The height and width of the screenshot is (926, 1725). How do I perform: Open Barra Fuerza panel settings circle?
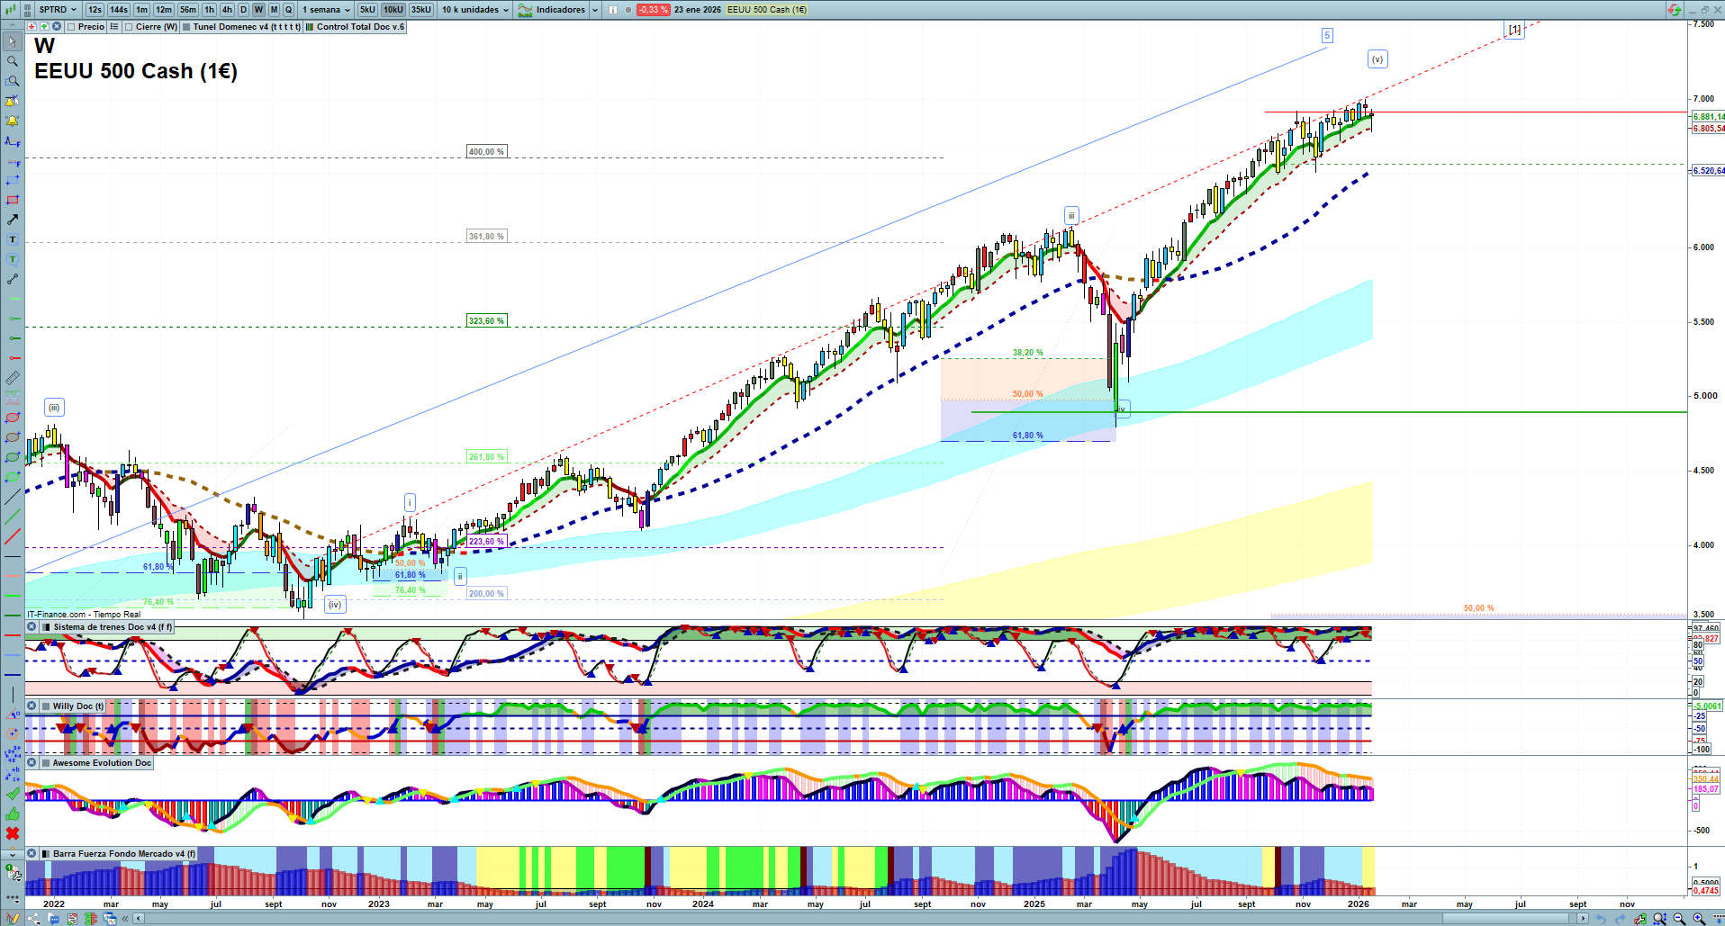[32, 854]
